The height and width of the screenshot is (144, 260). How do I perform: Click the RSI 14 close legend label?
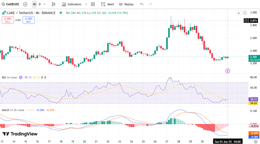tap(9, 77)
